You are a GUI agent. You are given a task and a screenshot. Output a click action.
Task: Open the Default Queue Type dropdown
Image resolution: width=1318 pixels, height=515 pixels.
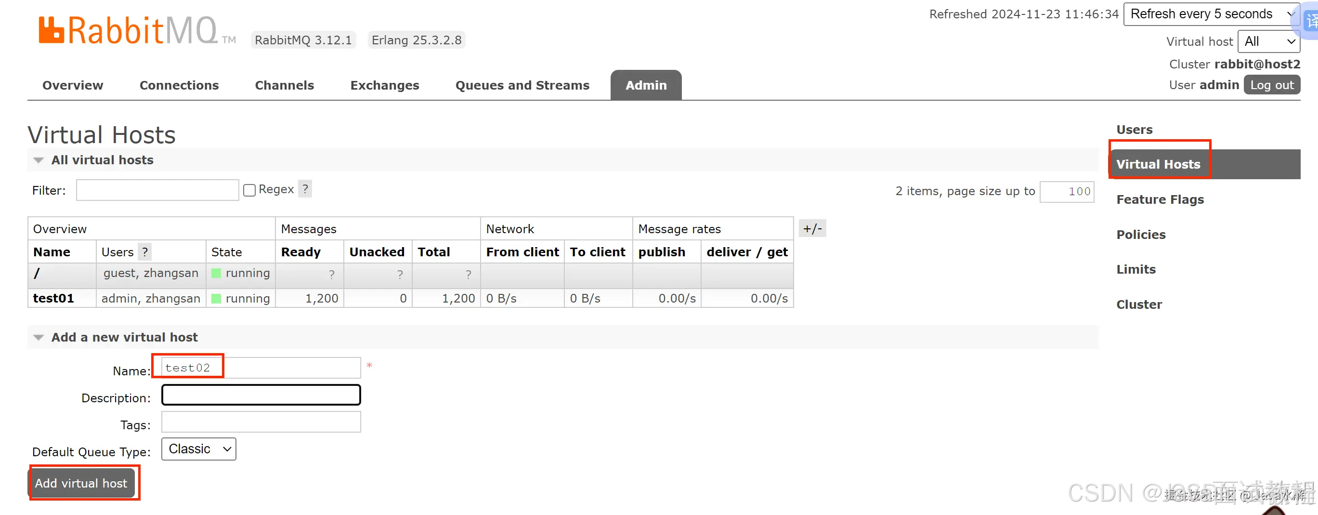point(198,449)
